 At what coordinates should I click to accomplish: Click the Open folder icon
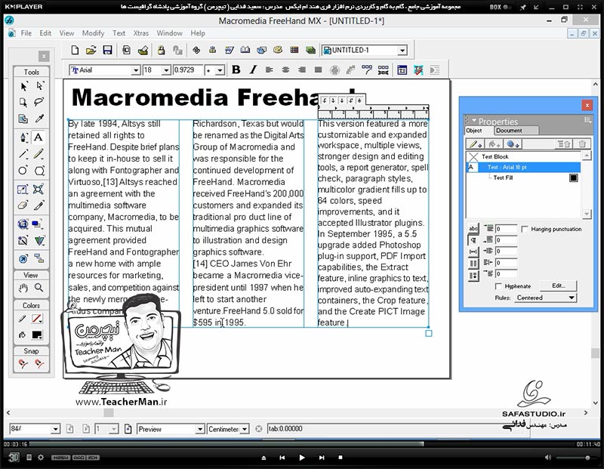click(91, 50)
